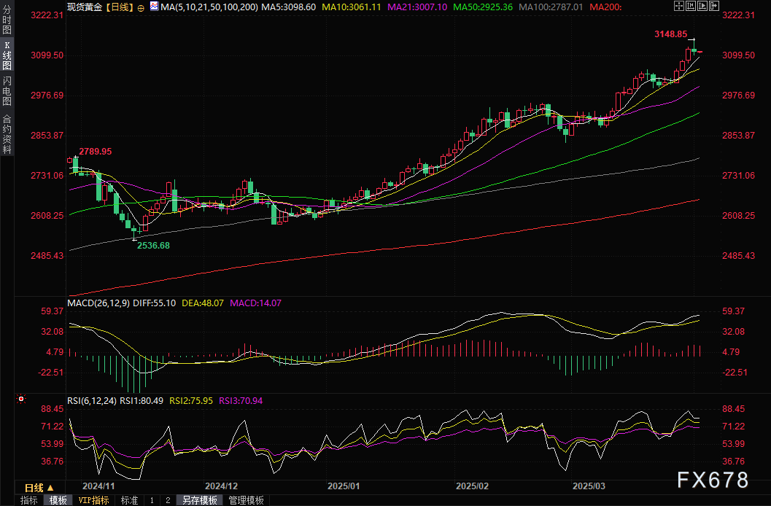
Task: Click the red gear icon by RSI panel
Action: (21, 399)
